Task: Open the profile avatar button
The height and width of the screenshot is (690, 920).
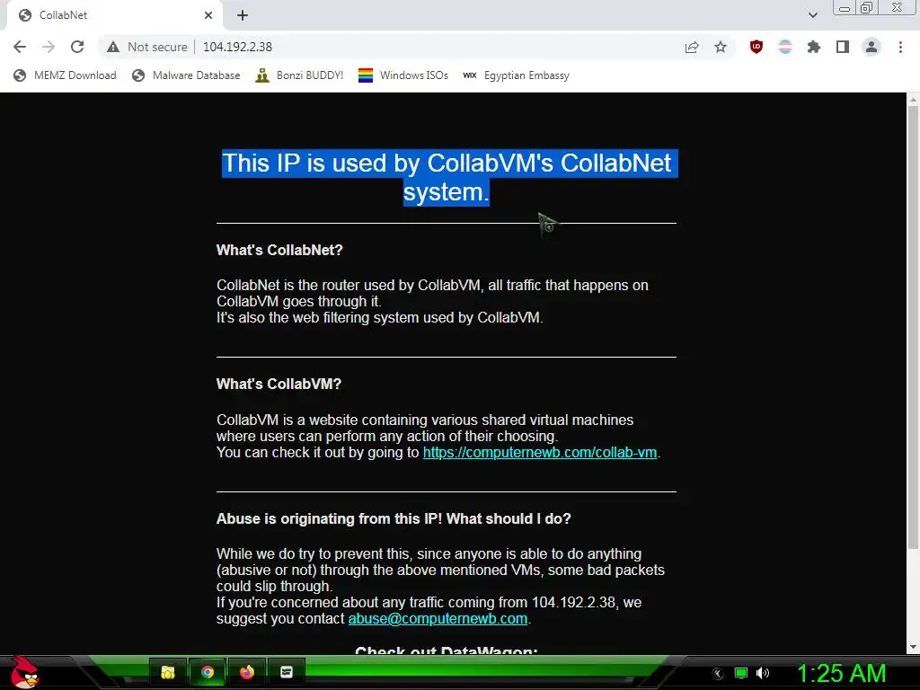Action: click(871, 47)
